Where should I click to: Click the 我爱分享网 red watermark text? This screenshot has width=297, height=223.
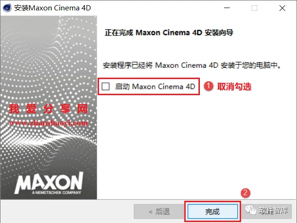click(x=48, y=109)
